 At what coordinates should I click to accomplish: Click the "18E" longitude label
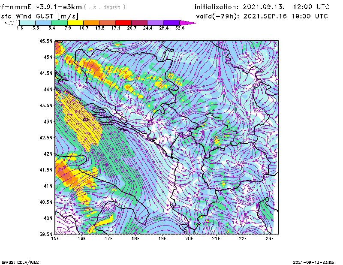135,238
